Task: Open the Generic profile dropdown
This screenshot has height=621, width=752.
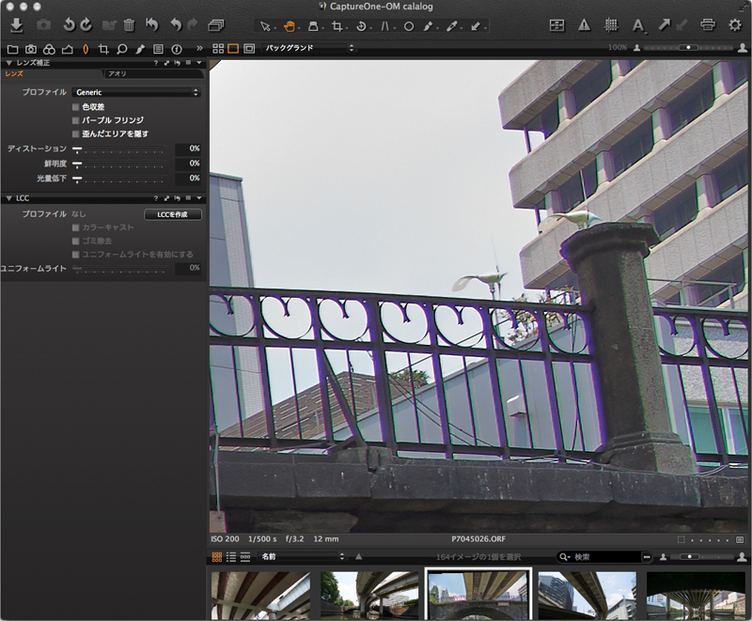Action: [136, 92]
